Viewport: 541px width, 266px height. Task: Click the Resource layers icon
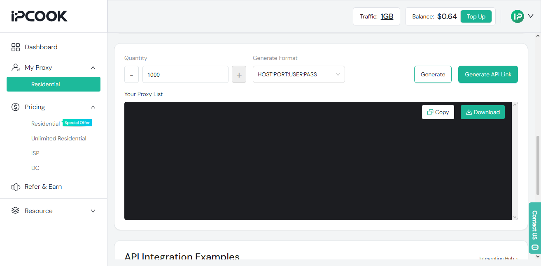pos(16,211)
